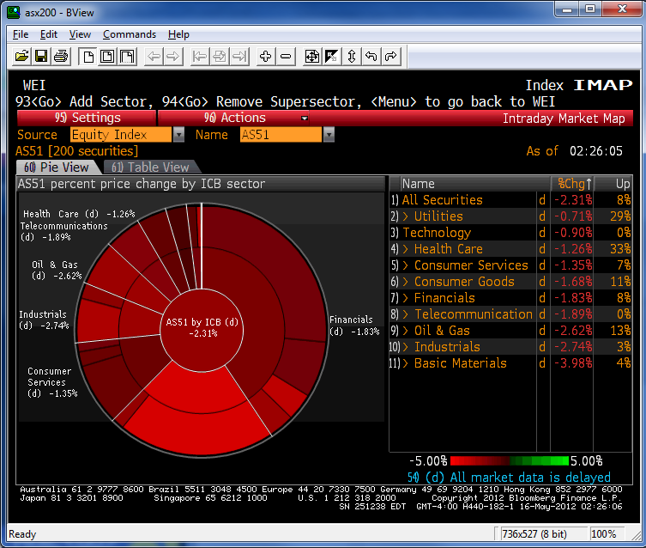
Task: Open the Name AS51 dropdown arrow
Action: [329, 135]
